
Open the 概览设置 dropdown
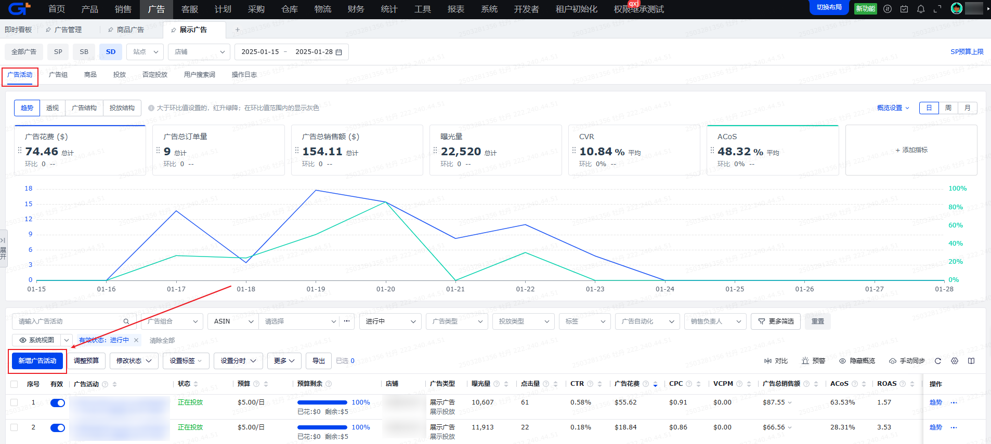(x=893, y=108)
